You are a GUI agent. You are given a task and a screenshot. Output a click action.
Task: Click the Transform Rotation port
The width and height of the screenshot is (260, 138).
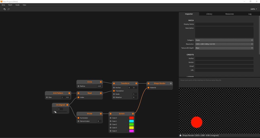114,97
